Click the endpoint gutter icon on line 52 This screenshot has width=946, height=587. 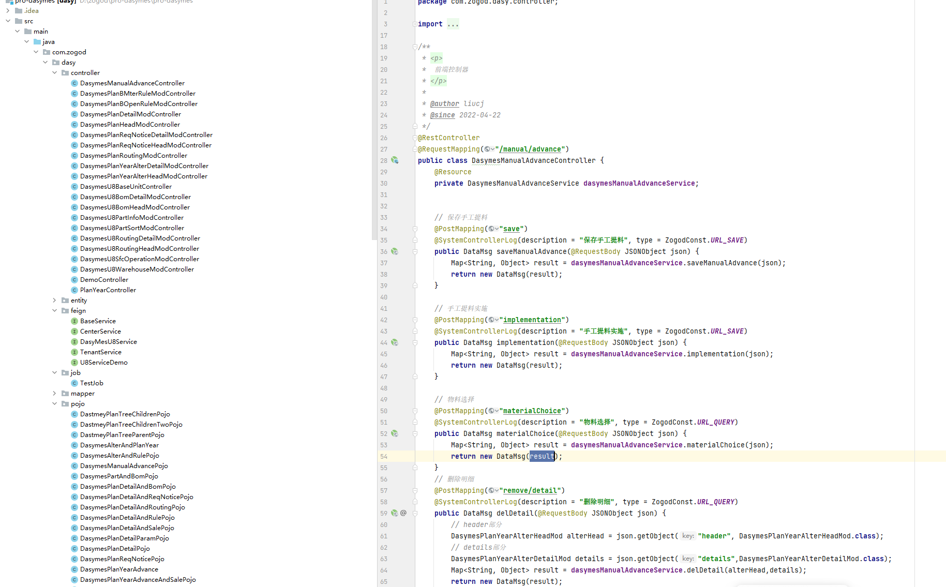(395, 433)
